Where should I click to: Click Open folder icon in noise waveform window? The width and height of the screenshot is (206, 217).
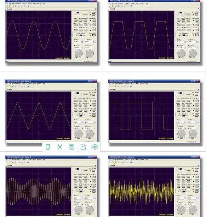pyautogui.click(x=113, y=162)
